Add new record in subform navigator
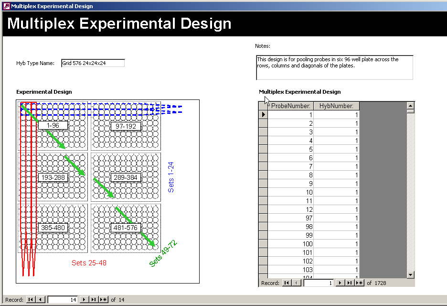The height and width of the screenshot is (306, 447). tap(359, 283)
